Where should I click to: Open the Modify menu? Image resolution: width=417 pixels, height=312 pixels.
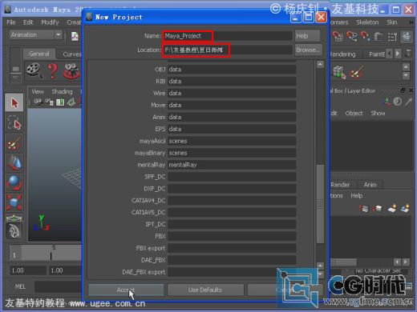coord(50,22)
